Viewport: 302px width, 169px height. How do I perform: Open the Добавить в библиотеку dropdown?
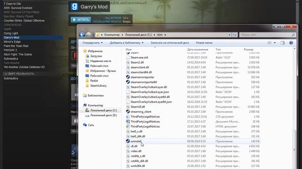126,43
